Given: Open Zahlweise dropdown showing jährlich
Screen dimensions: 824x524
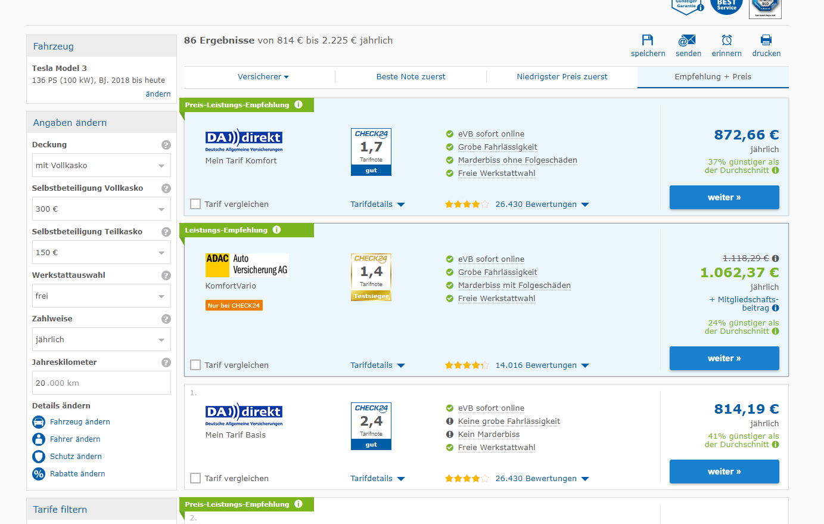Looking at the screenshot, I should 101,339.
